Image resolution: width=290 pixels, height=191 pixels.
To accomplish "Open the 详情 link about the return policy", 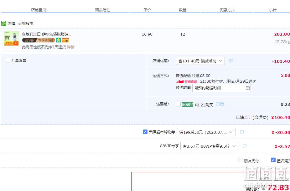I will [x=71, y=47].
